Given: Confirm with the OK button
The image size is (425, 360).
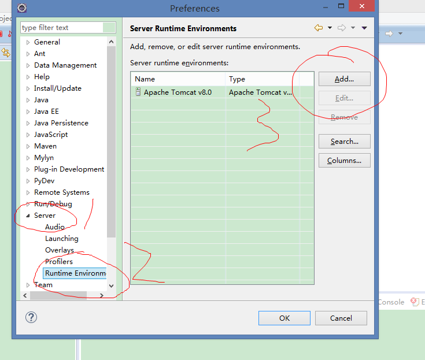Looking at the screenshot, I should [284, 318].
